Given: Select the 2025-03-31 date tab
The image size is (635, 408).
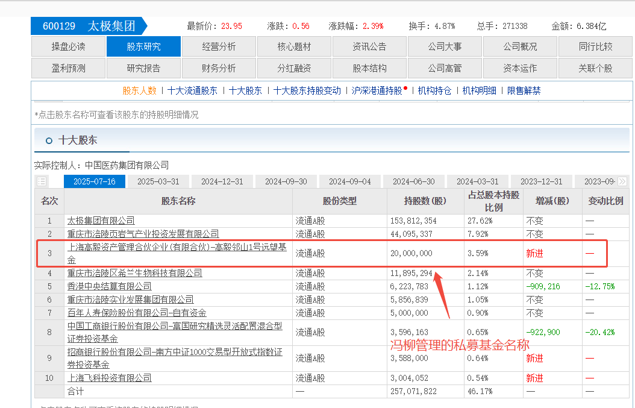Looking at the screenshot, I should [x=158, y=181].
